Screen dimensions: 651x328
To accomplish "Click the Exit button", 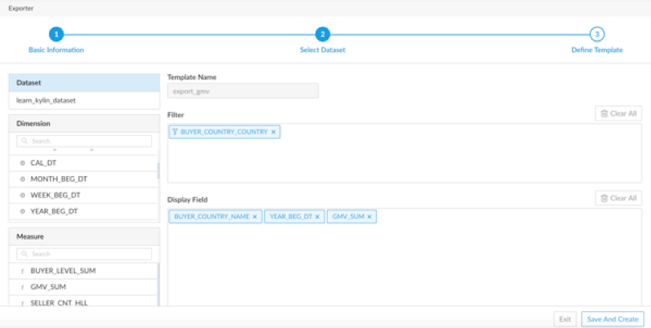I will coord(565,319).
